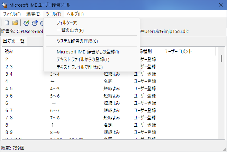
Task: Click the register word pencil icon
Action: [27, 23]
